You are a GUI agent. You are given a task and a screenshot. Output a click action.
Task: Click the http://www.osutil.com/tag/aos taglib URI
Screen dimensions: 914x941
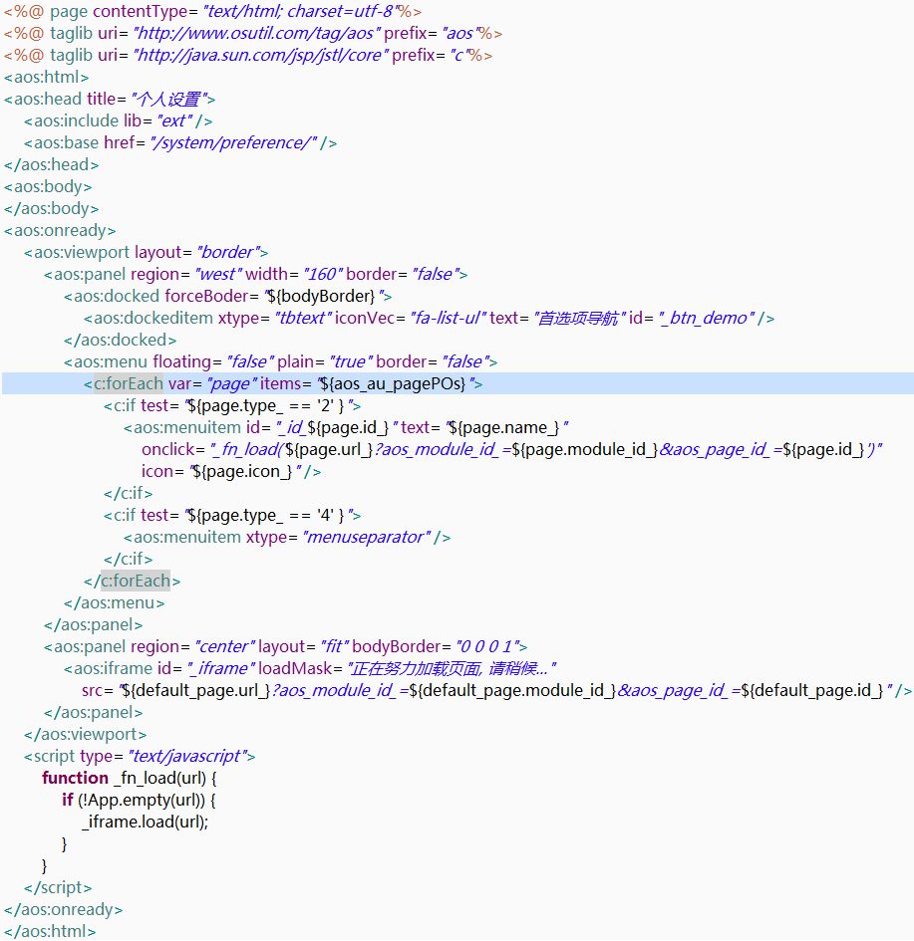tap(256, 33)
